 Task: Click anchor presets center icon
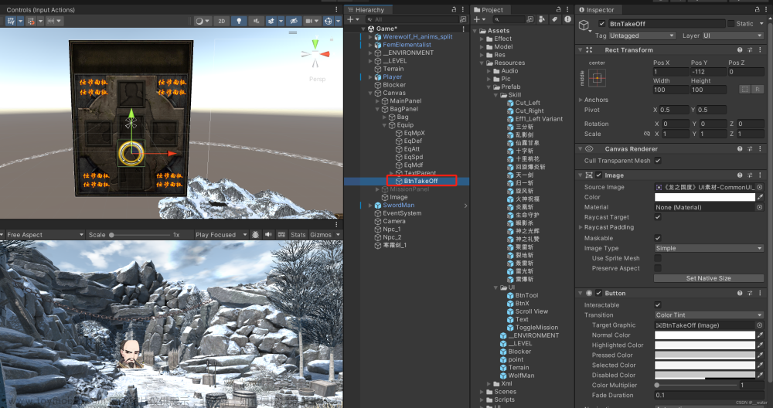point(597,78)
